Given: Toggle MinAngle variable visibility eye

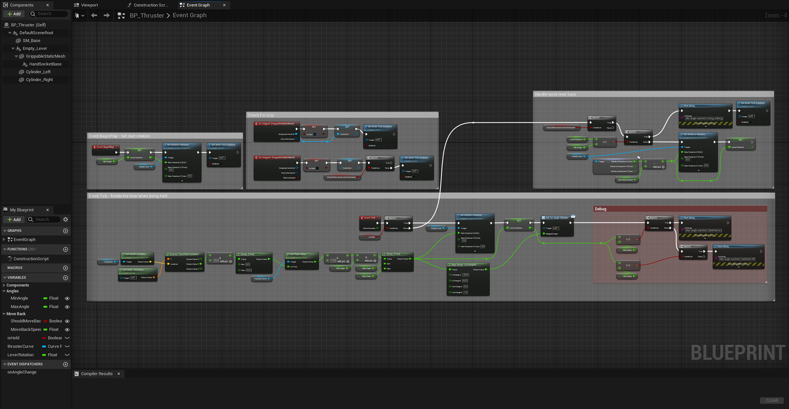Looking at the screenshot, I should point(67,299).
